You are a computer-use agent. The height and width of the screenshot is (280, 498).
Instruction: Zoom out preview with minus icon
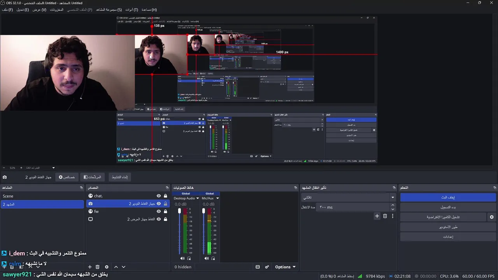[x=4, y=168]
